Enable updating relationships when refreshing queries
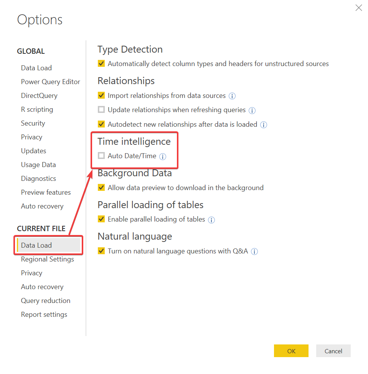Screen dimensions: 368x374 pos(101,109)
